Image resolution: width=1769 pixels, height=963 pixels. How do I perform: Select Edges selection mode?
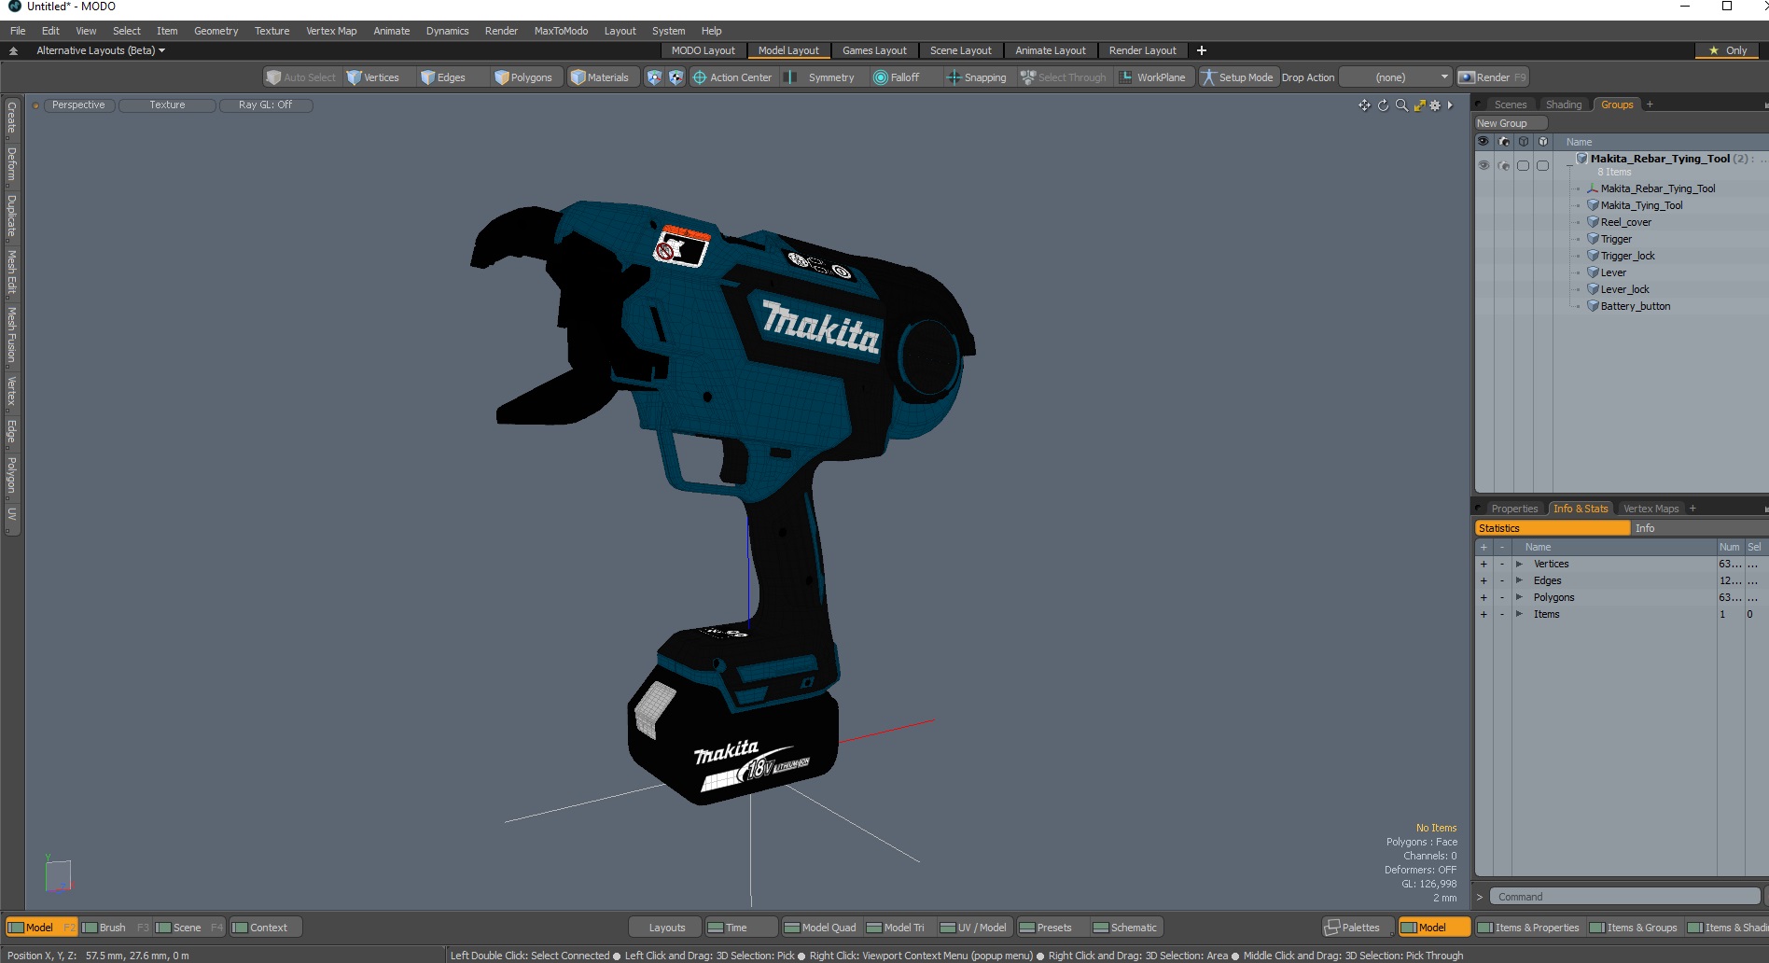[x=444, y=77]
